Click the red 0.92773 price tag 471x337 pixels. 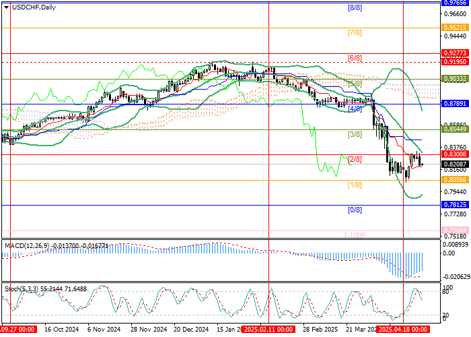click(x=454, y=52)
